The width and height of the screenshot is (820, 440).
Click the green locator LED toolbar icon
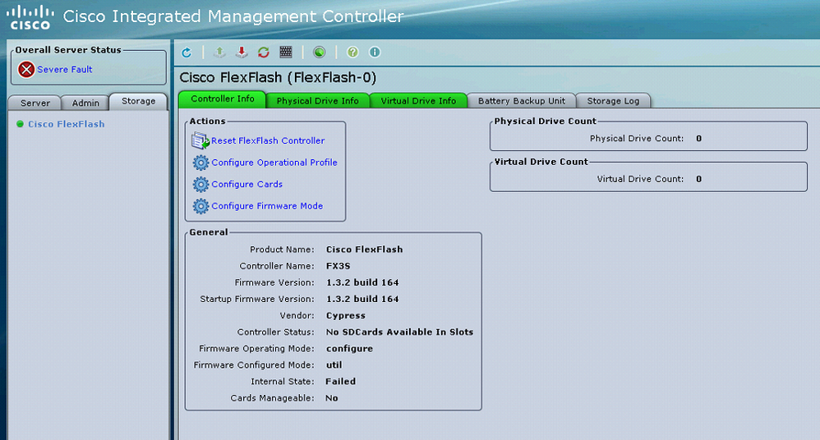[319, 53]
